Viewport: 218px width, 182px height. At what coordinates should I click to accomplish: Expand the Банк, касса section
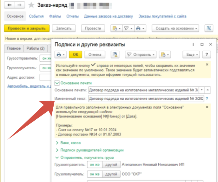[57, 143]
